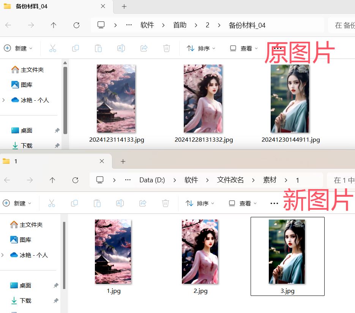Screen dimensions: 355x313
Task: Click Share icon in top window toolbar
Action: 144,48
